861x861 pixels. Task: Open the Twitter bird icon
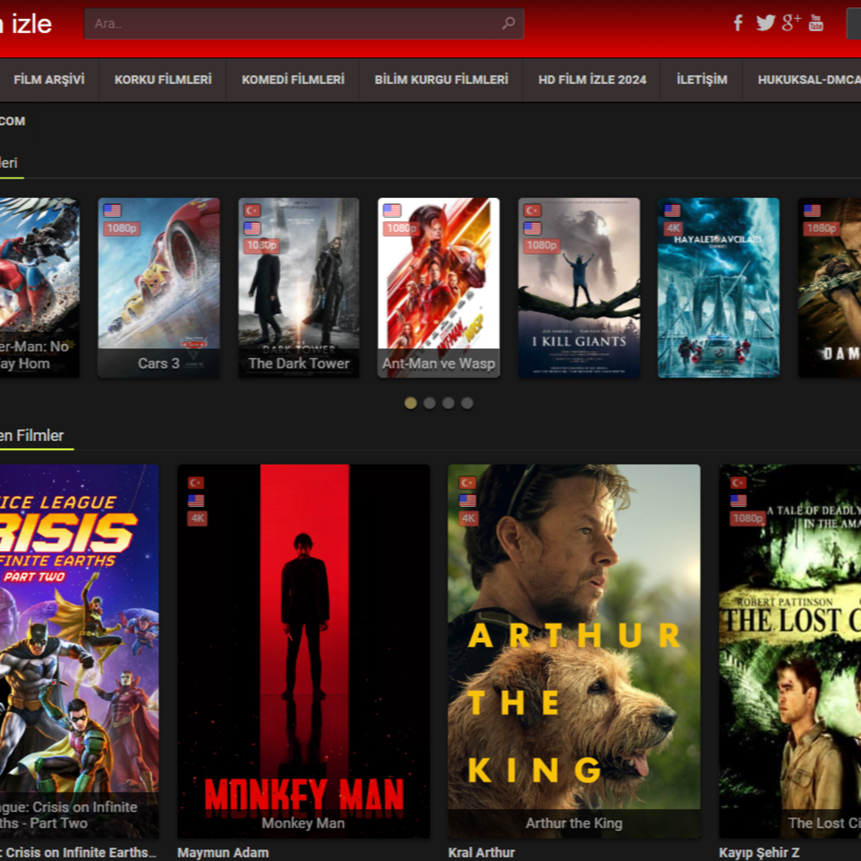click(765, 23)
